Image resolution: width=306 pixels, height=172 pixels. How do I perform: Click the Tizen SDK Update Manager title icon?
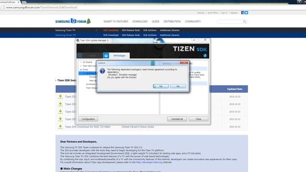[x=78, y=40]
